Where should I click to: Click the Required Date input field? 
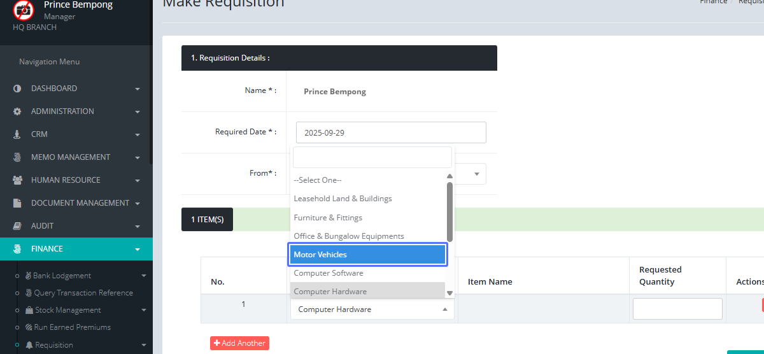tap(391, 133)
